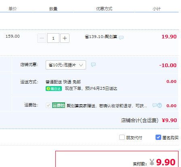The height and width of the screenshot is (167, 181).
Task: Decrease quantity with the minus button
Action: click(x=42, y=38)
